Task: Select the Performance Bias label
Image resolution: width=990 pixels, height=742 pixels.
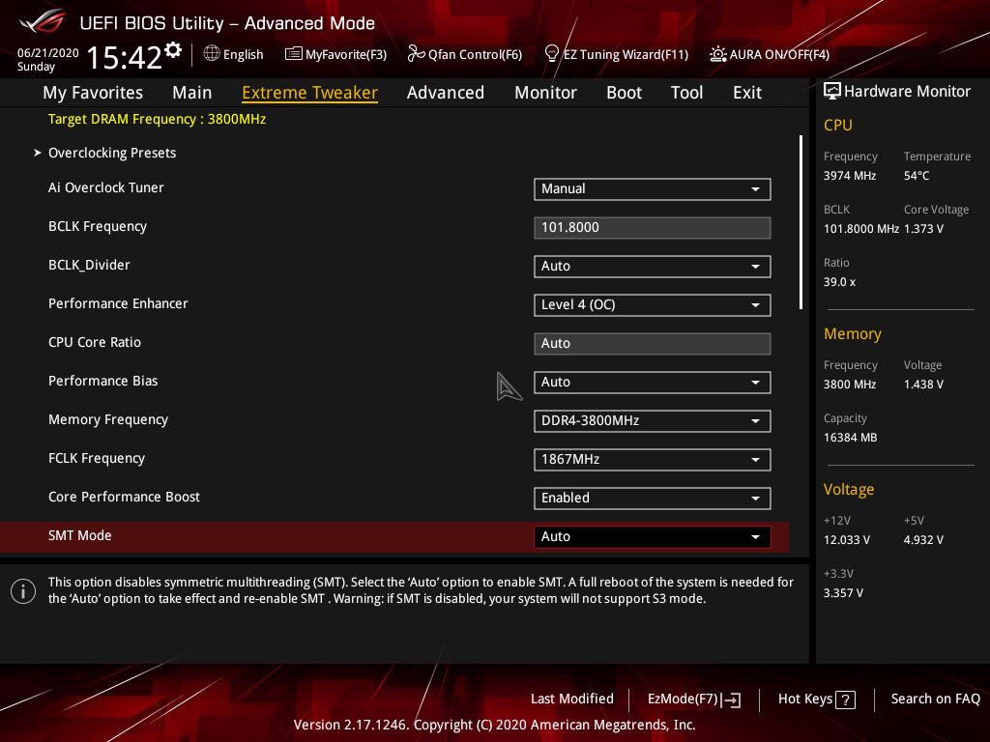Action: pyautogui.click(x=102, y=381)
